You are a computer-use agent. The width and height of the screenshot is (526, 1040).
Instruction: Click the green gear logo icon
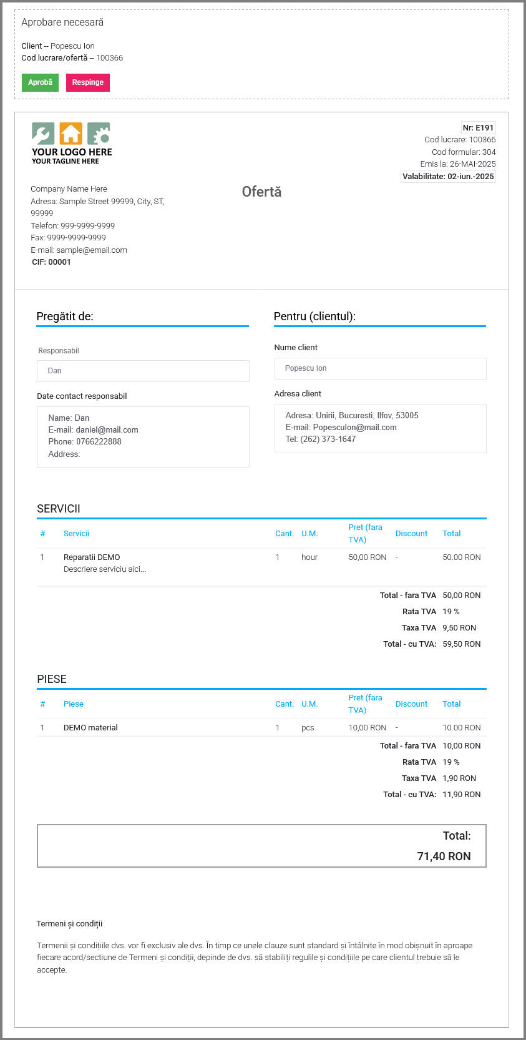[99, 134]
